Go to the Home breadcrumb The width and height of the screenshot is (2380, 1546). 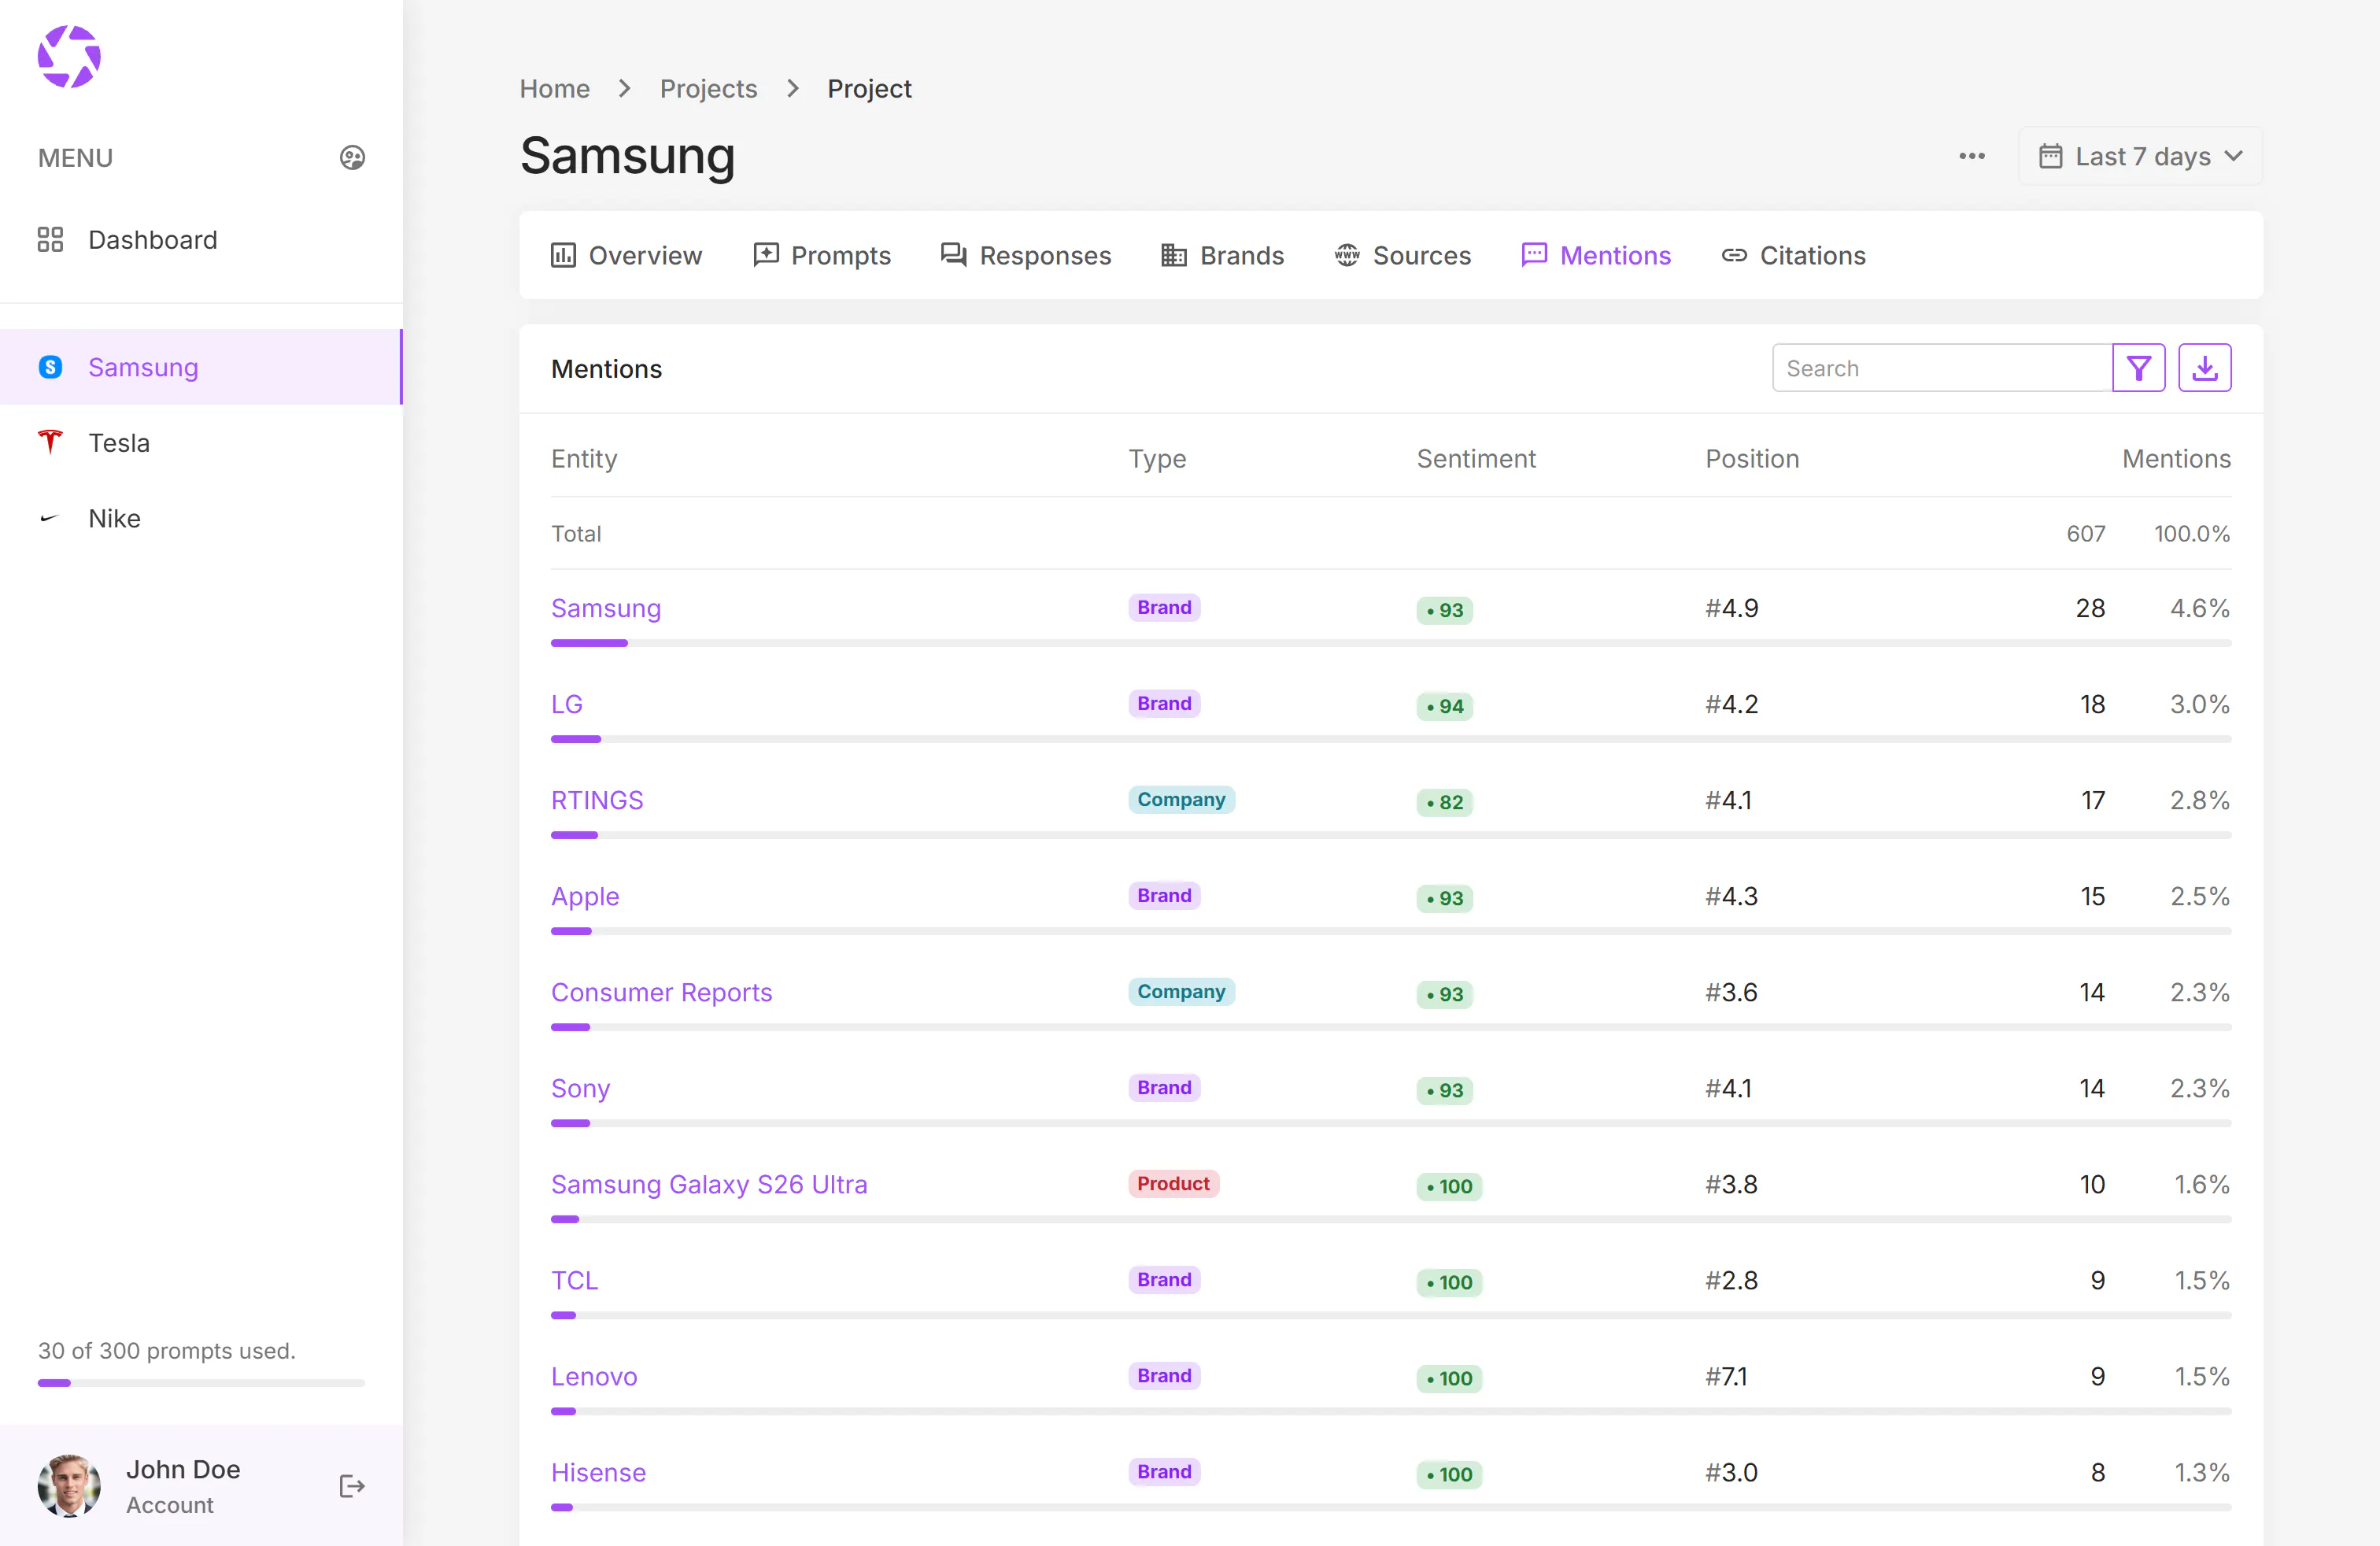point(555,89)
